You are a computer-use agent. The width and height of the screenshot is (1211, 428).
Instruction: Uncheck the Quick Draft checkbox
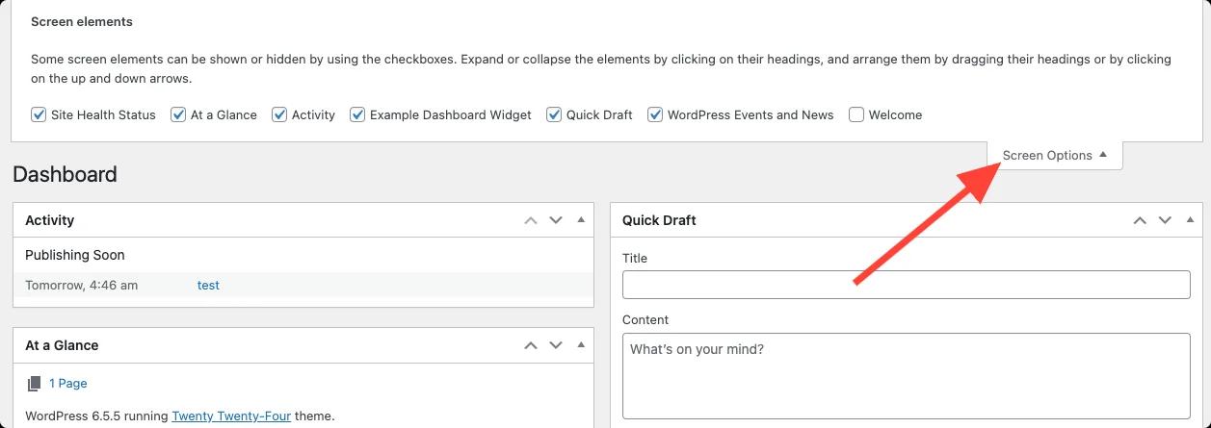(x=554, y=114)
